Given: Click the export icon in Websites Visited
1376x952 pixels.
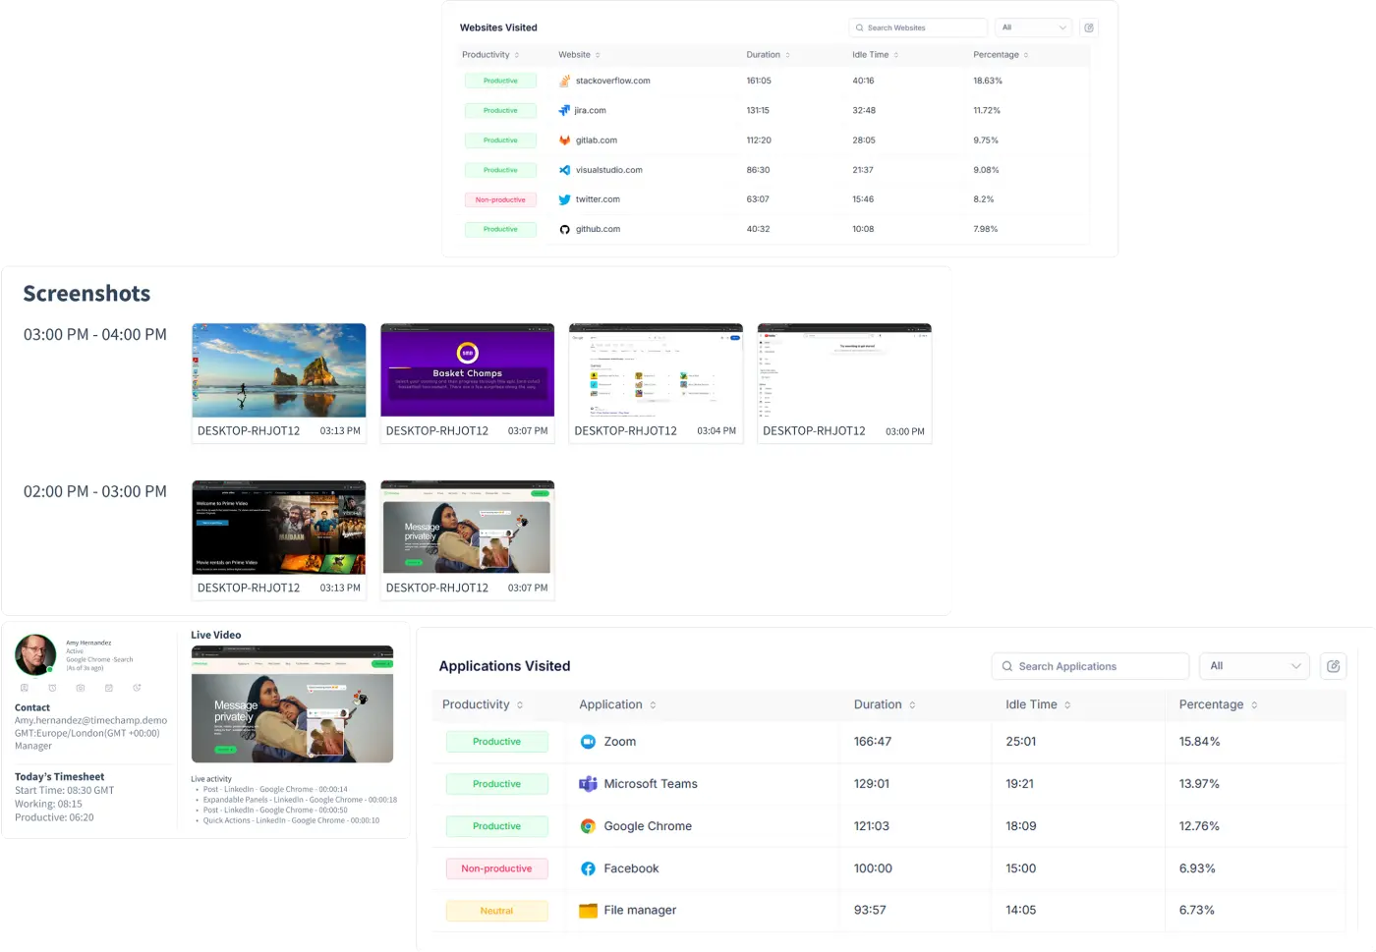Looking at the screenshot, I should (1088, 28).
